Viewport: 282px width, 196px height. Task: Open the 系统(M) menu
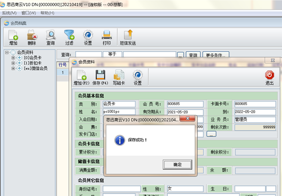[9, 13]
